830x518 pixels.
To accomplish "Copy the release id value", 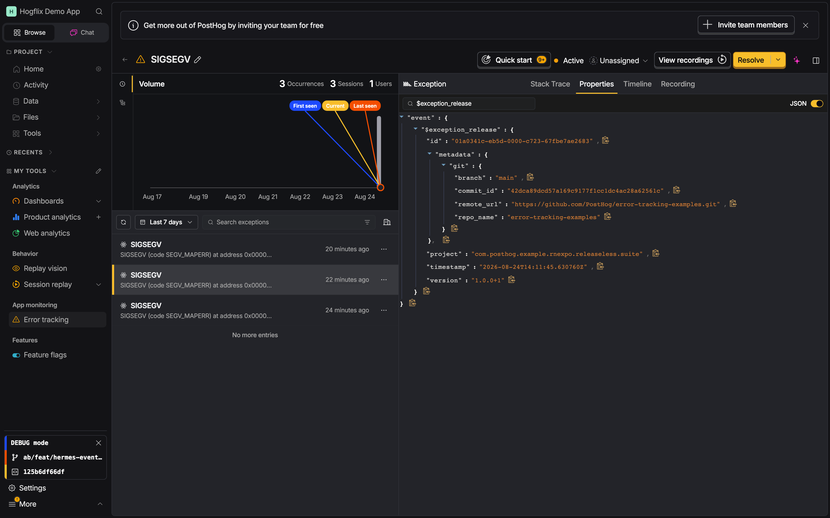I will pos(605,140).
